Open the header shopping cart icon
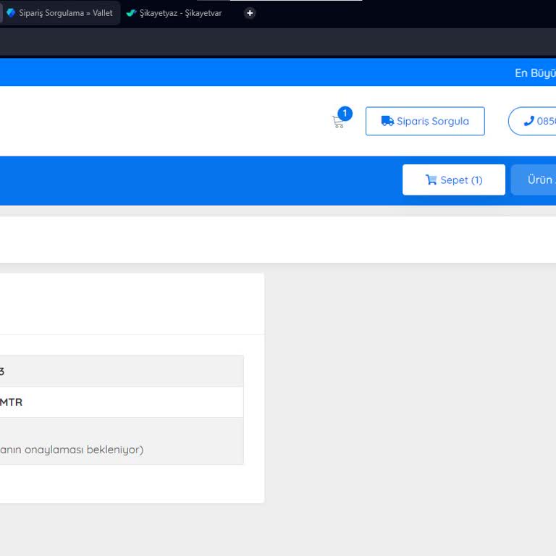The image size is (556, 556). 337,122
